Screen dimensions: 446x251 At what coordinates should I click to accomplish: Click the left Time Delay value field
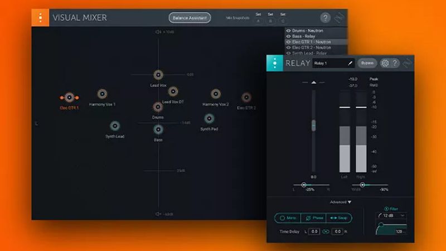[x=314, y=231]
